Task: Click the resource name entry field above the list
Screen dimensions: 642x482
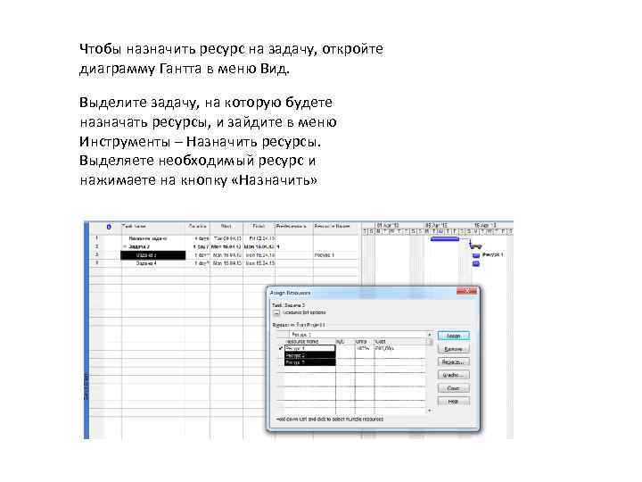Action: [x=356, y=335]
